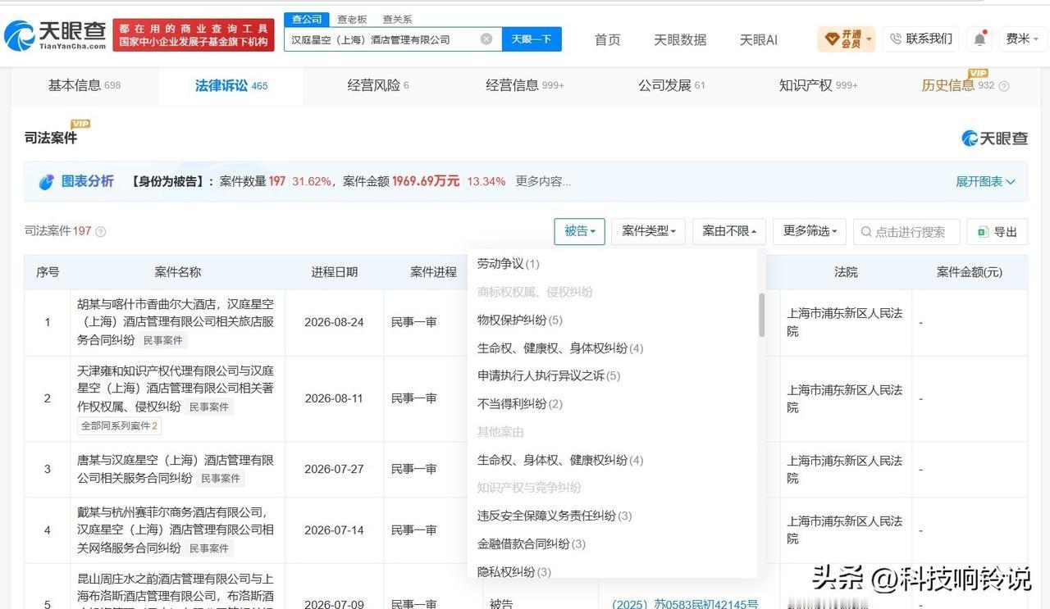Click the 导出 export button
The width and height of the screenshot is (1050, 609).
tap(997, 232)
